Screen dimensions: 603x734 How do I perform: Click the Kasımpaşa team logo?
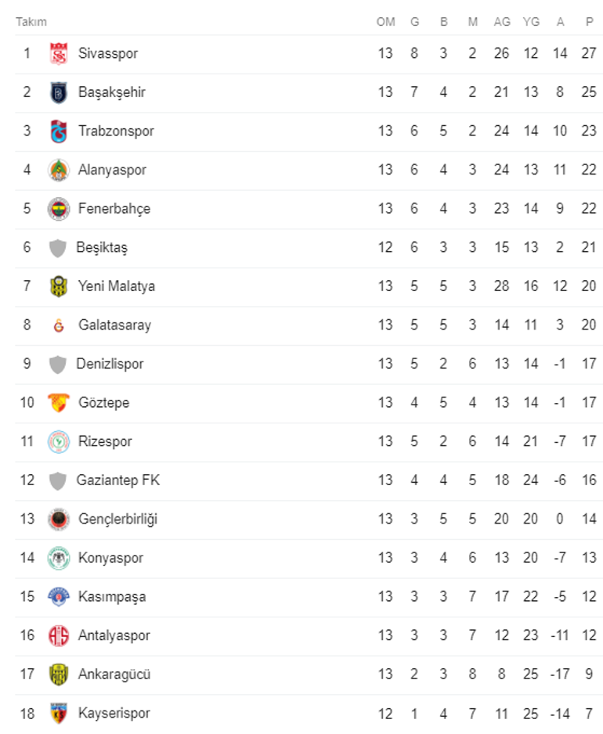[59, 597]
